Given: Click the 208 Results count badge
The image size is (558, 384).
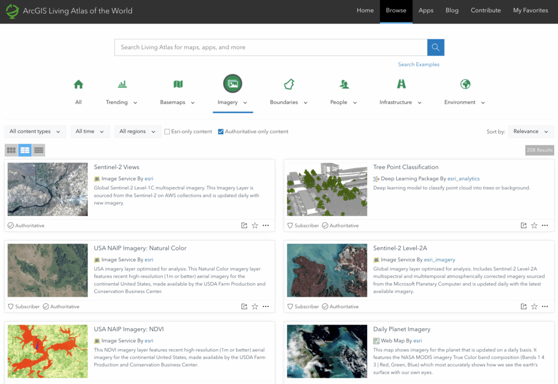Looking at the screenshot, I should tap(539, 150).
